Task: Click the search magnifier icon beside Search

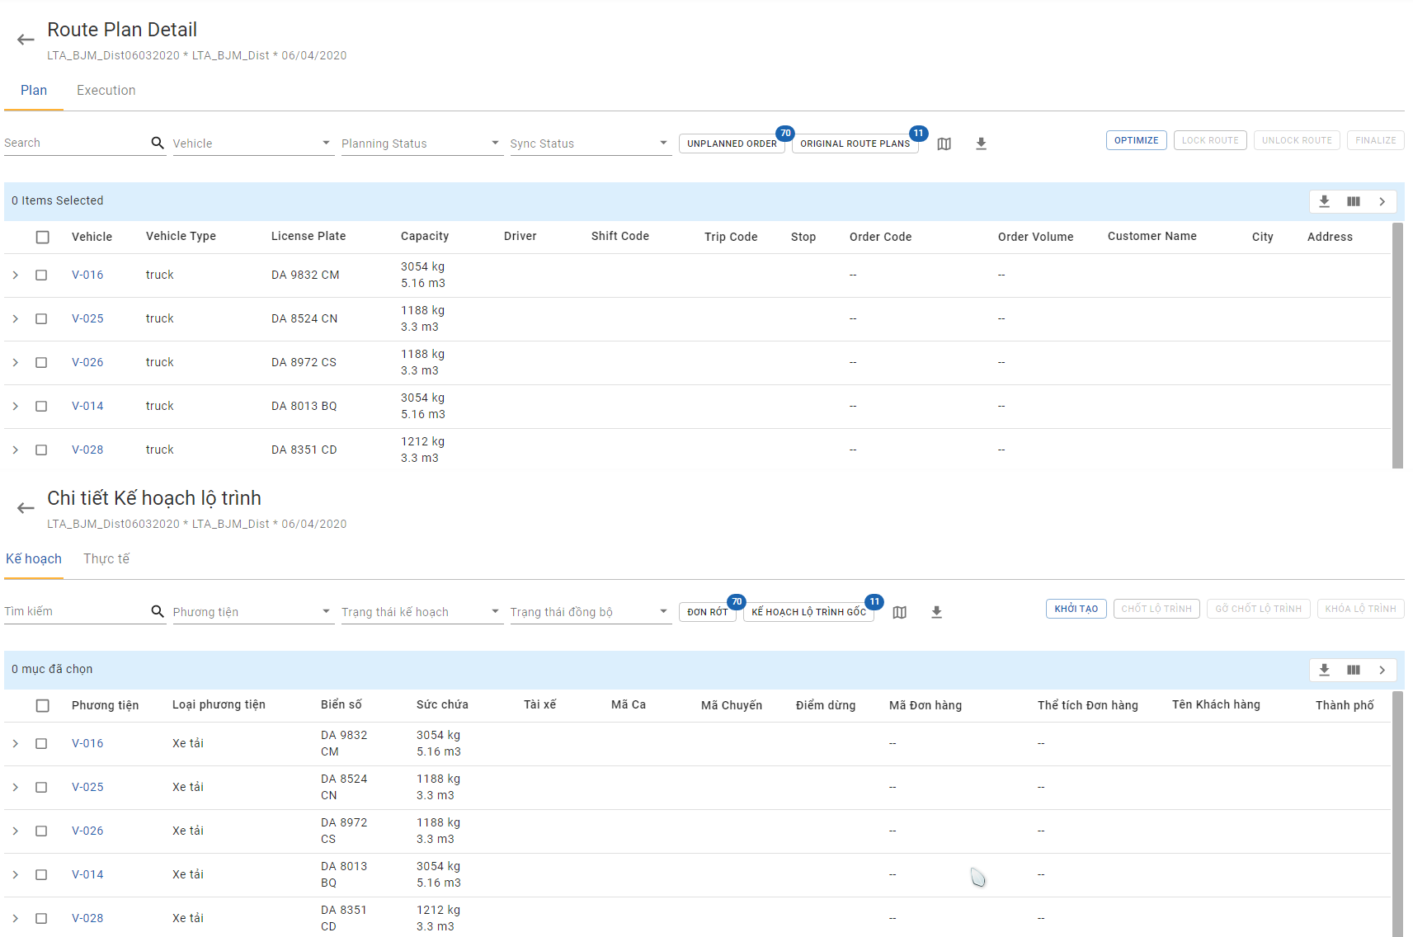Action: click(x=158, y=143)
